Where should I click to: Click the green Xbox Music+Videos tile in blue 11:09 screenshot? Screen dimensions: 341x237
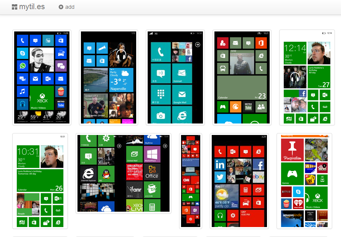(x=42, y=98)
